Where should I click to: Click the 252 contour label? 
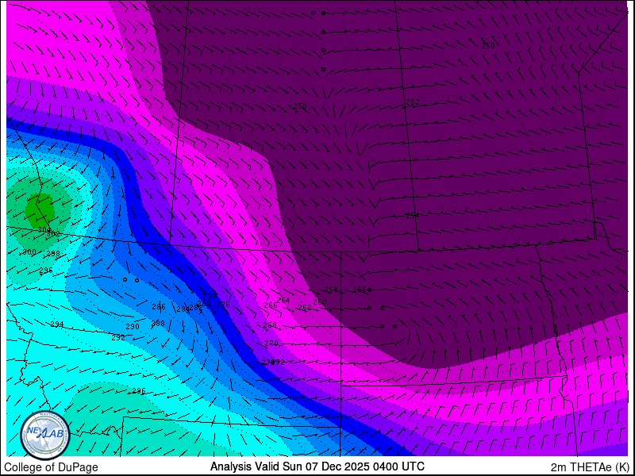pyautogui.click(x=413, y=102)
